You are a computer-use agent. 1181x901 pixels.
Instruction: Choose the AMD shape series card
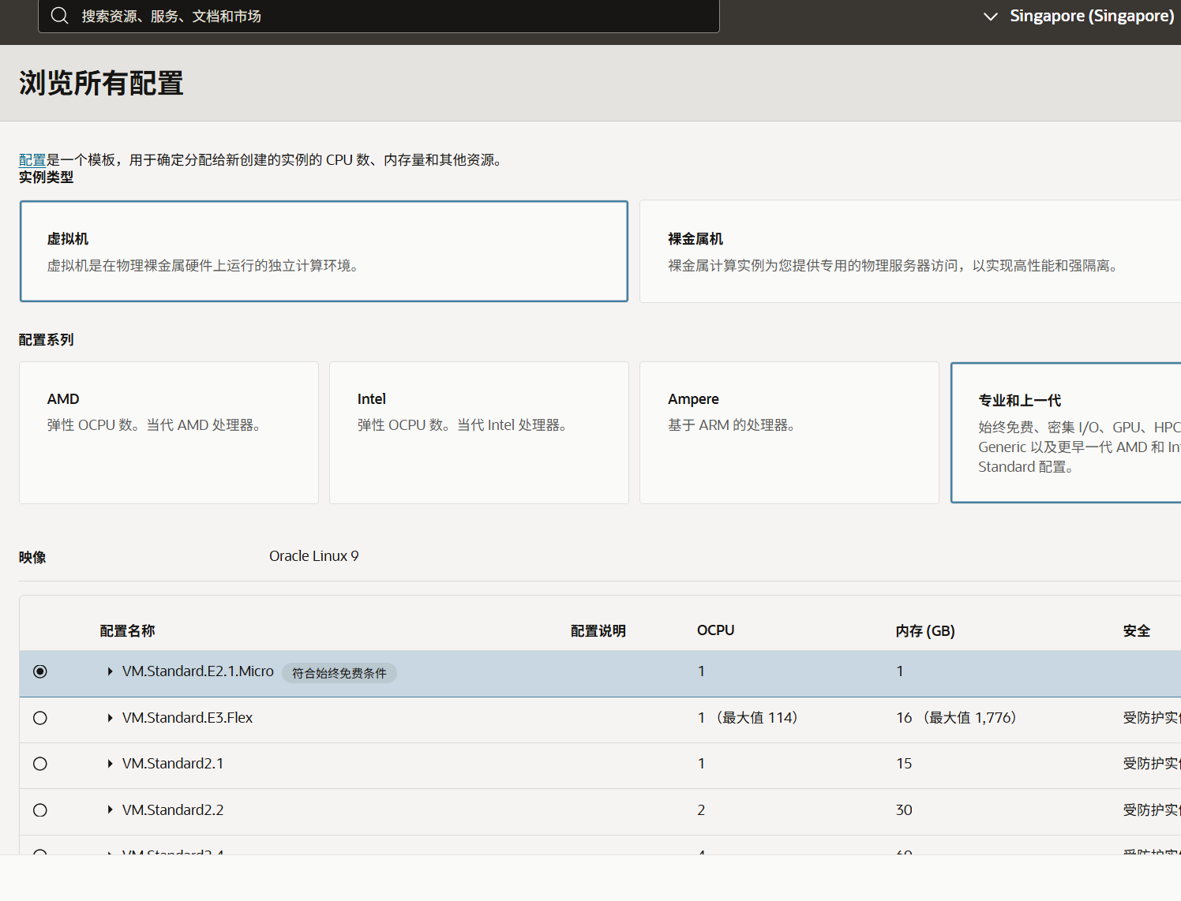169,432
